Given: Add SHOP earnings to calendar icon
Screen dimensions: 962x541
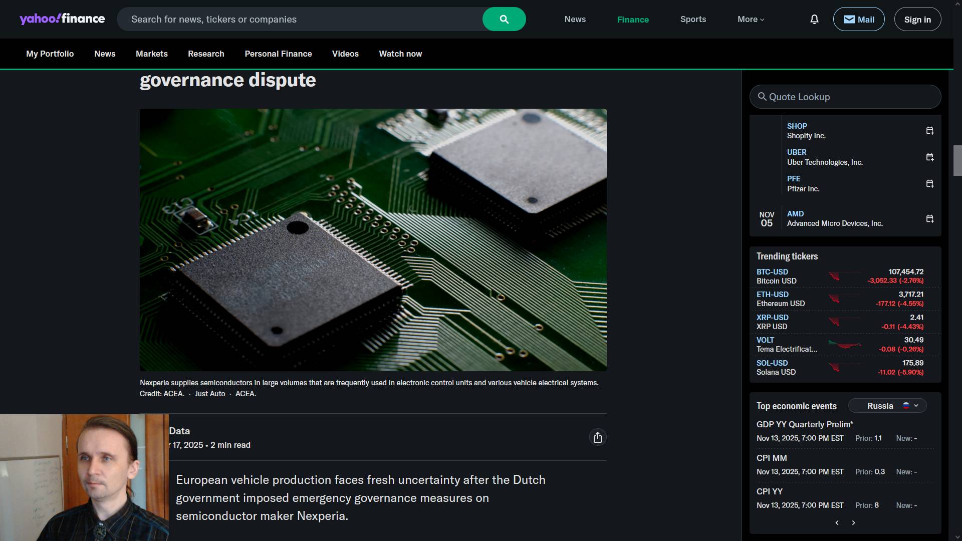Looking at the screenshot, I should click(x=930, y=131).
